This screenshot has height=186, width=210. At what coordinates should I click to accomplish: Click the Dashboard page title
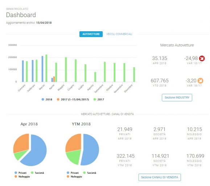pos(21,15)
